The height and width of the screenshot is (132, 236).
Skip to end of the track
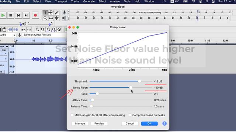tap(26, 15)
